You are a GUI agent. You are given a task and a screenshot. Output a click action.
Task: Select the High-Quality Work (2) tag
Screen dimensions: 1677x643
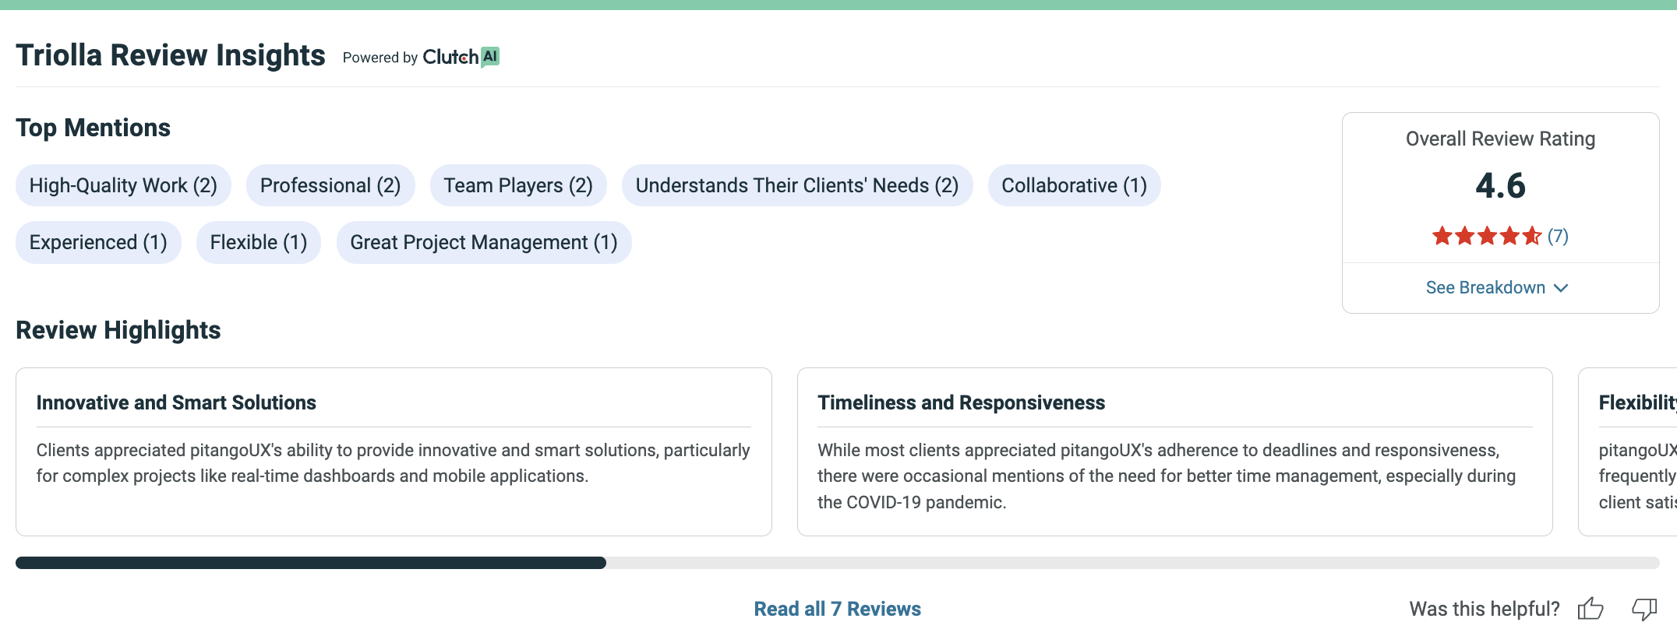click(x=123, y=185)
